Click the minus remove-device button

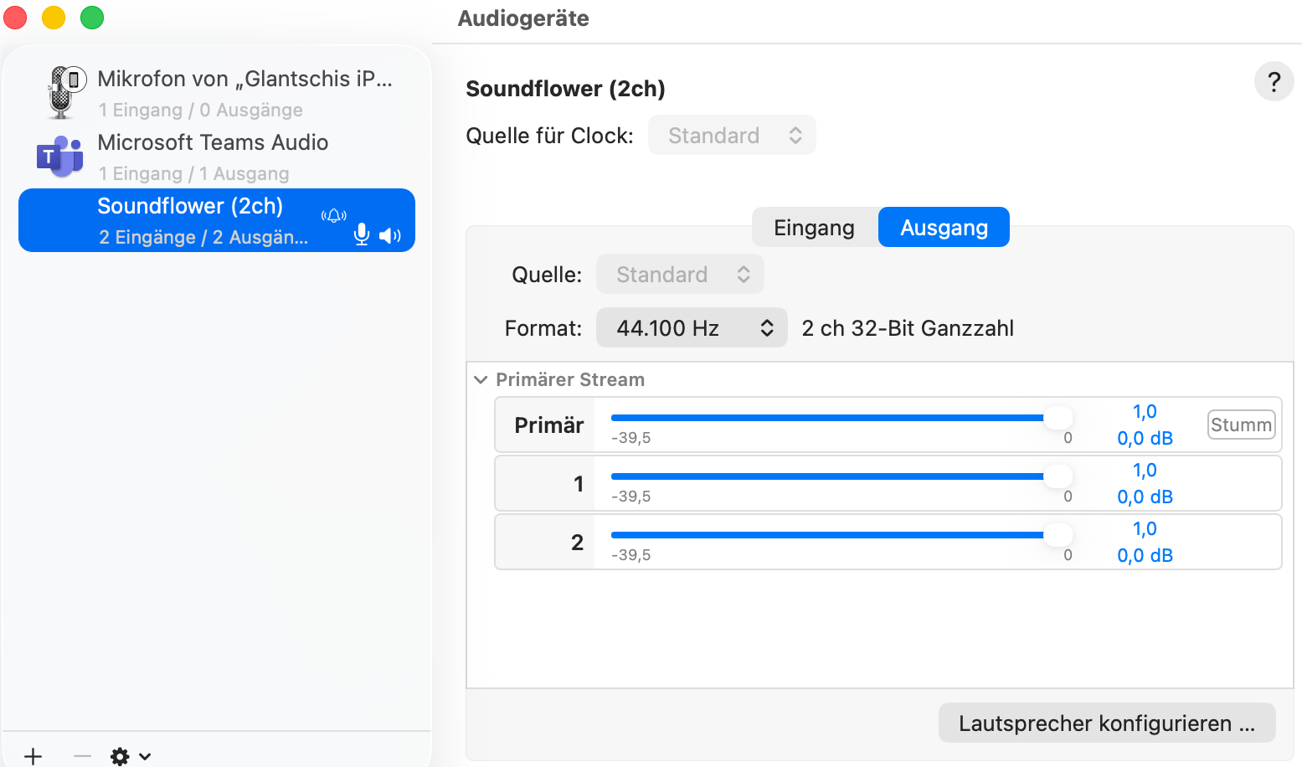82,756
